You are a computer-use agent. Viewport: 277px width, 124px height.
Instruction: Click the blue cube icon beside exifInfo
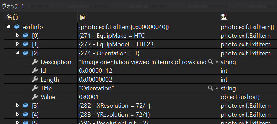point(17,27)
